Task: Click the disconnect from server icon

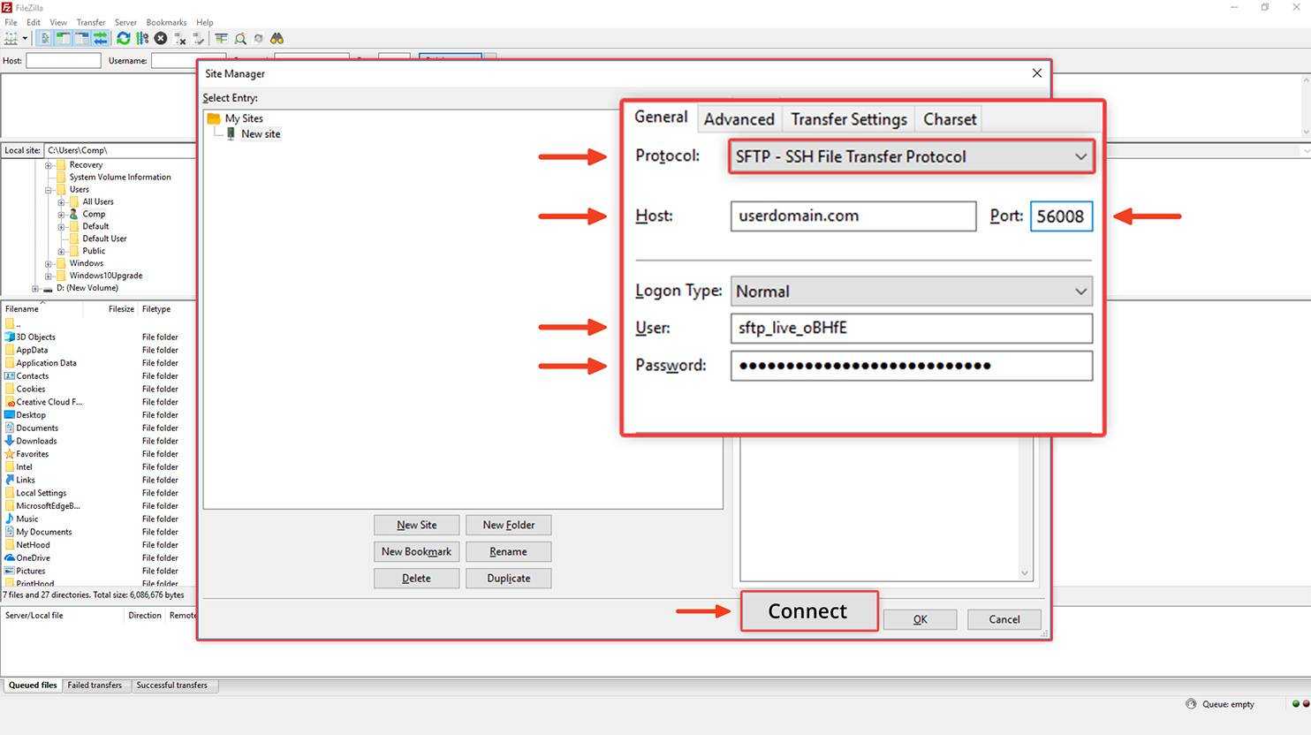Action: (180, 39)
